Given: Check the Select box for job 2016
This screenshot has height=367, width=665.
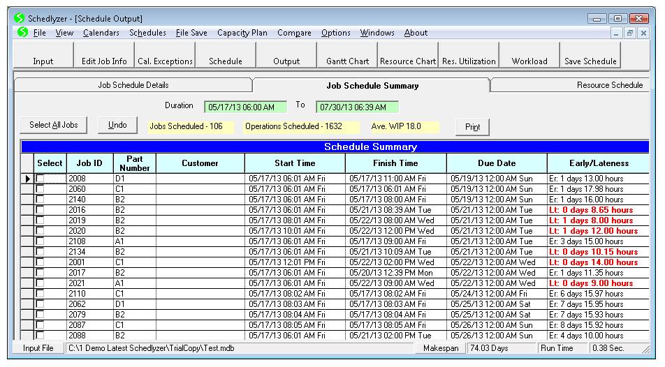Looking at the screenshot, I should click(x=41, y=211).
